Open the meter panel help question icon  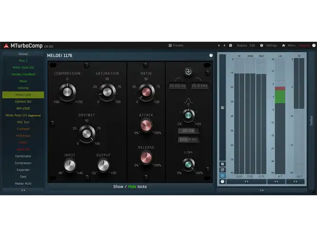point(222,182)
